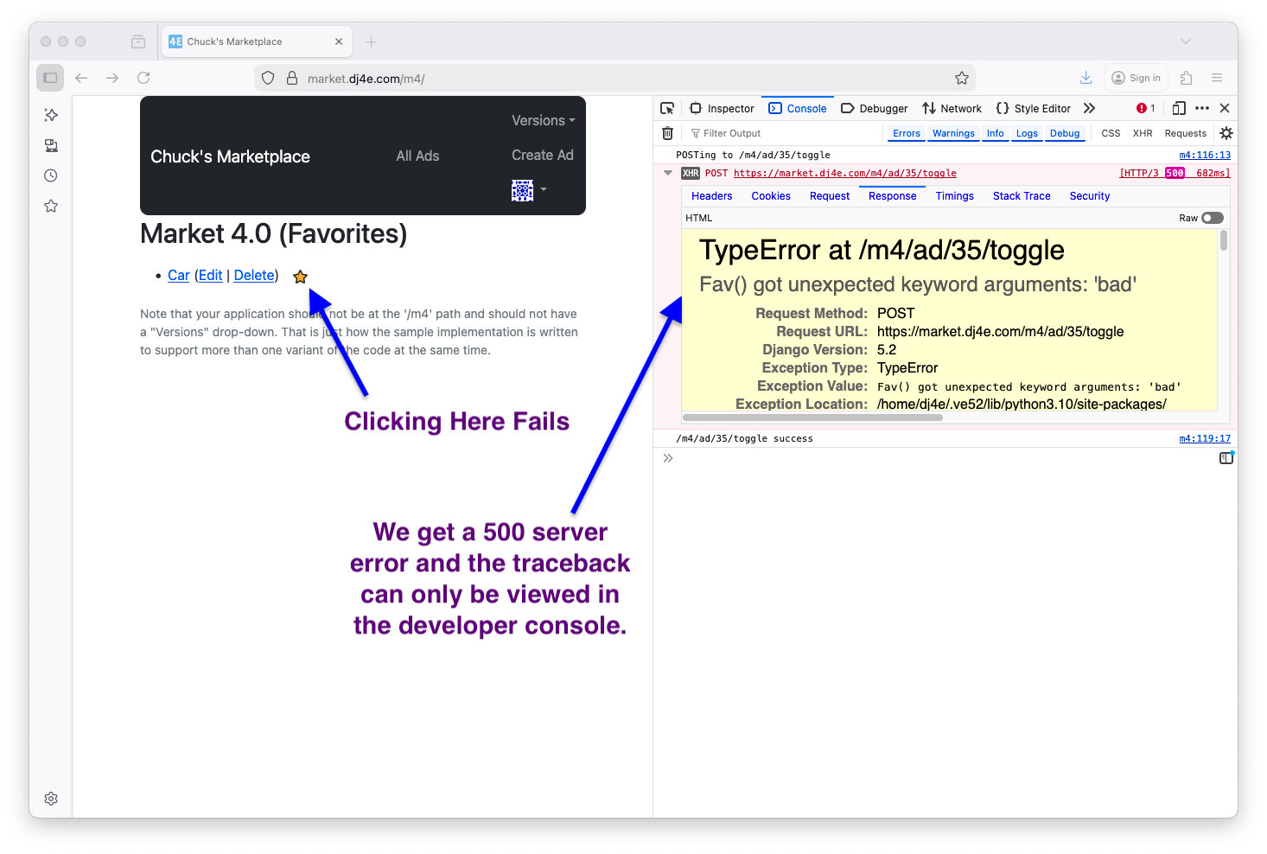The height and width of the screenshot is (854, 1267).
Task: Click the Create Ad link
Action: pos(542,155)
